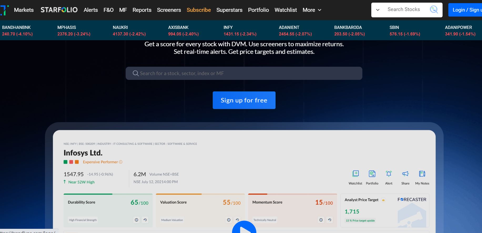Focus the stock, sector, index search box
The width and height of the screenshot is (482, 233).
[x=244, y=73]
